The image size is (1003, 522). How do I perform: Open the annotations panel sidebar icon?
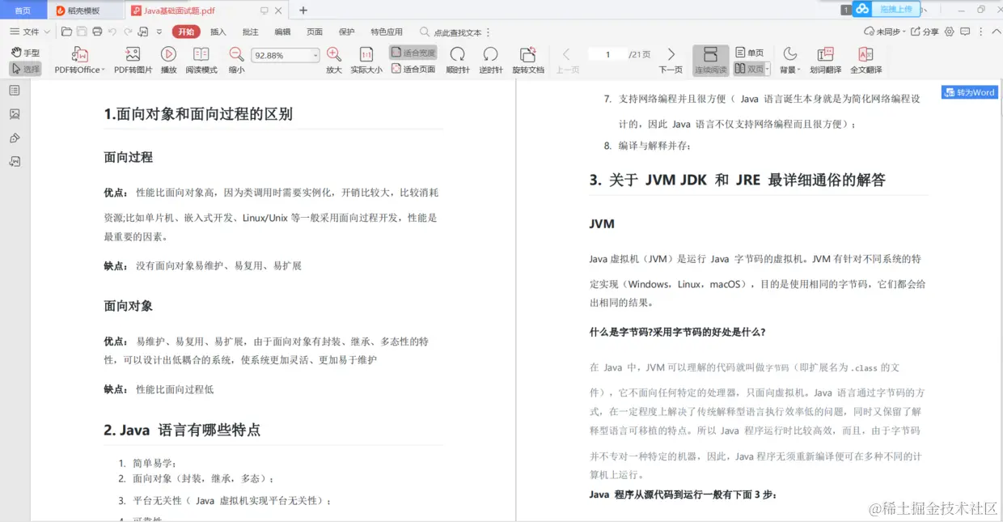coord(15,138)
